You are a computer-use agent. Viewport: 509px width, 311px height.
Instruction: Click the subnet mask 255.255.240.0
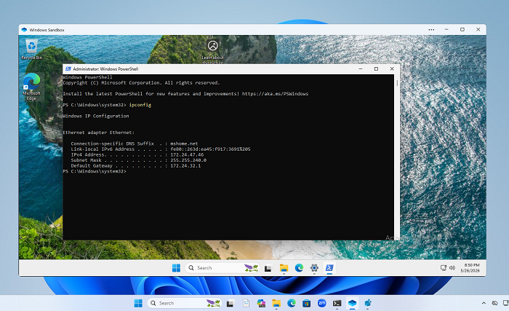tap(188, 160)
